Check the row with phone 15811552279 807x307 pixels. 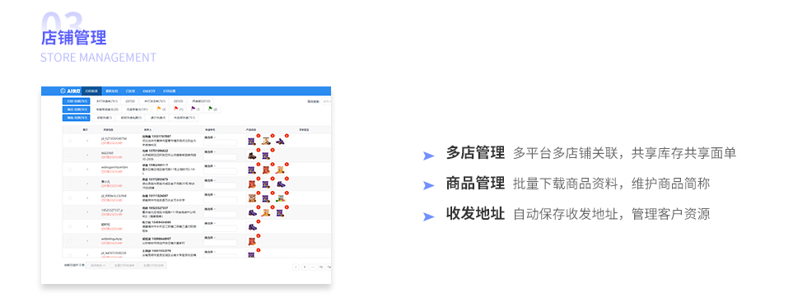click(69, 255)
